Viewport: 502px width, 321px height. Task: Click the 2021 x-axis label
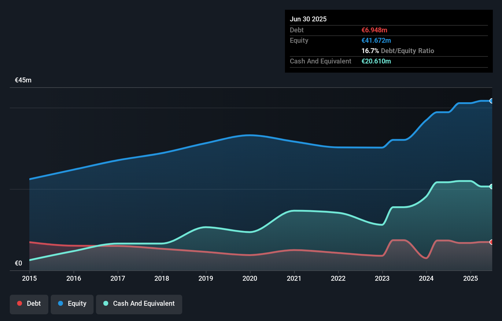click(x=294, y=278)
